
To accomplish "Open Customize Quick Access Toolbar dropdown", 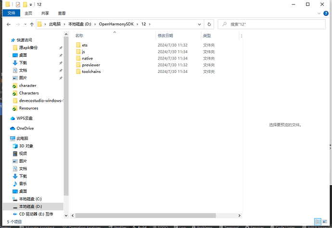I will (31, 5).
